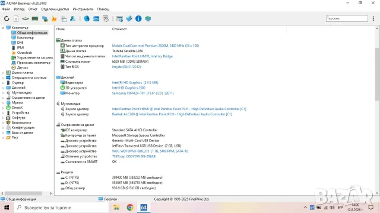This screenshot has height=213, width=380.
Task: Expand the Тест tree node
Action: click(3, 138)
